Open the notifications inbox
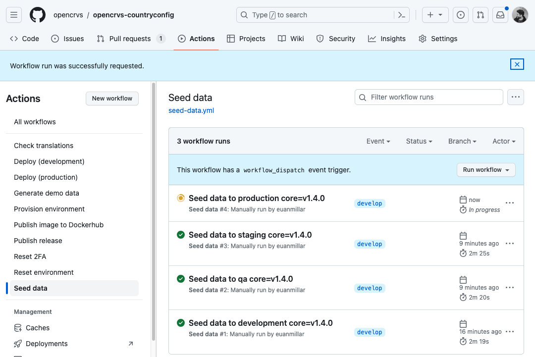Image resolution: width=535 pixels, height=357 pixels. 500,15
